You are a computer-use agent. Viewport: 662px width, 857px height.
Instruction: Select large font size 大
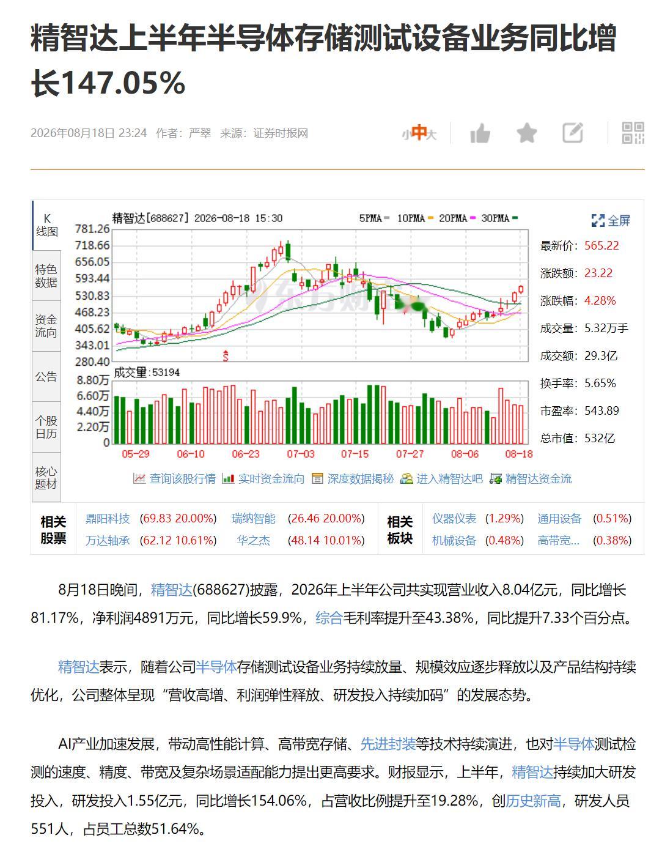click(x=432, y=134)
